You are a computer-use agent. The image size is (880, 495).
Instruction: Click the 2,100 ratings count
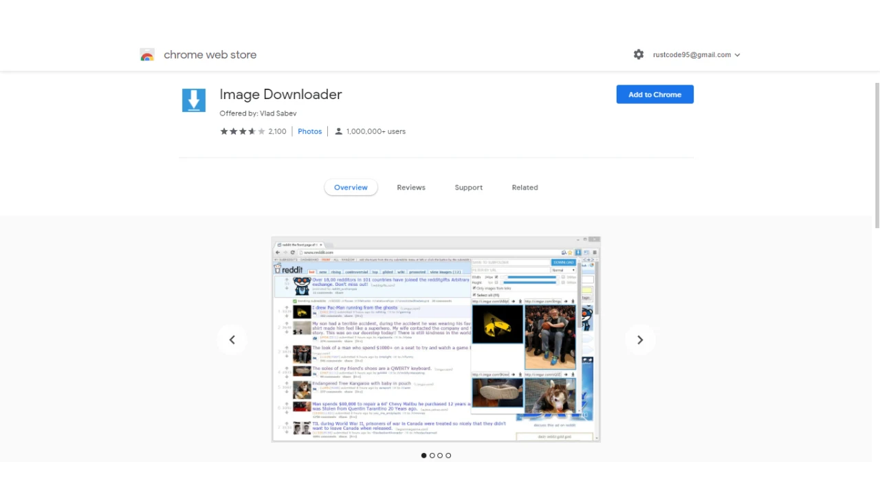277,131
